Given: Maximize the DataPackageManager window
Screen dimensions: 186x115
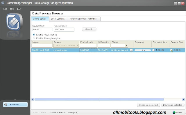Looking at the screenshot, I should [179, 3].
